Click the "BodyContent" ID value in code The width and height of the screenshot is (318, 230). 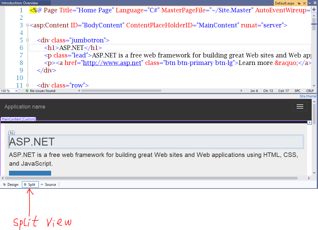[x=103, y=25]
